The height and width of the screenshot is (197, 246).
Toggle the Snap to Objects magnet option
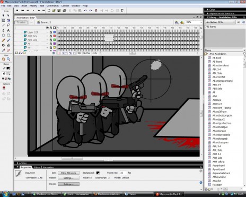(4, 88)
